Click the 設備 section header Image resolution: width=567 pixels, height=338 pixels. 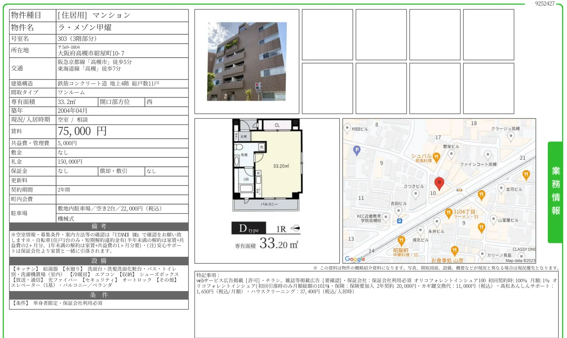tap(99, 261)
